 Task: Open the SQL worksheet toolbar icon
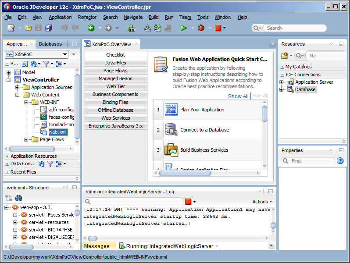132,28
